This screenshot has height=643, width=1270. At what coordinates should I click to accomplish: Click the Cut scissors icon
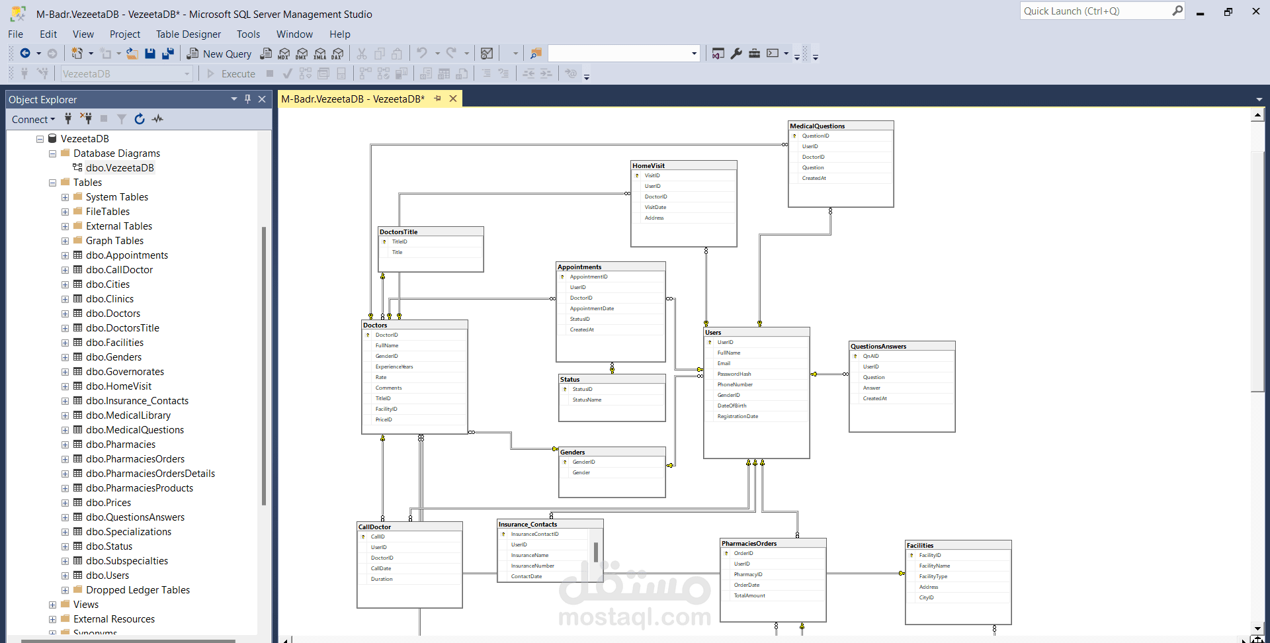(362, 54)
